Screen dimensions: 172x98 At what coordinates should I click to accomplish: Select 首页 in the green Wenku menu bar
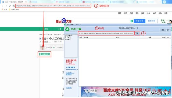point(46,29)
